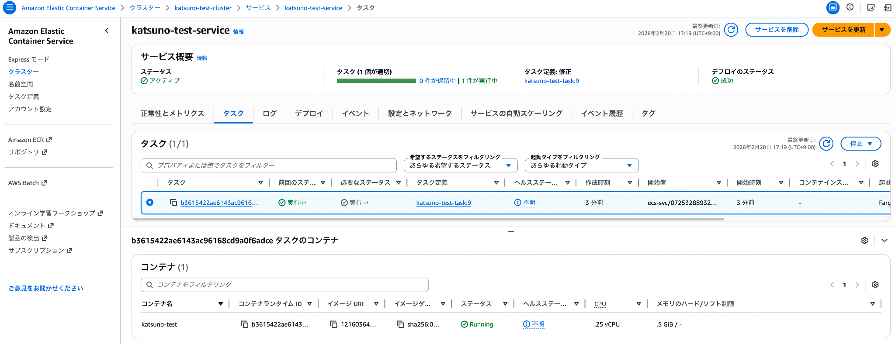The height and width of the screenshot is (344, 895).
Task: Open tasks table settings gear
Action: coord(875,164)
